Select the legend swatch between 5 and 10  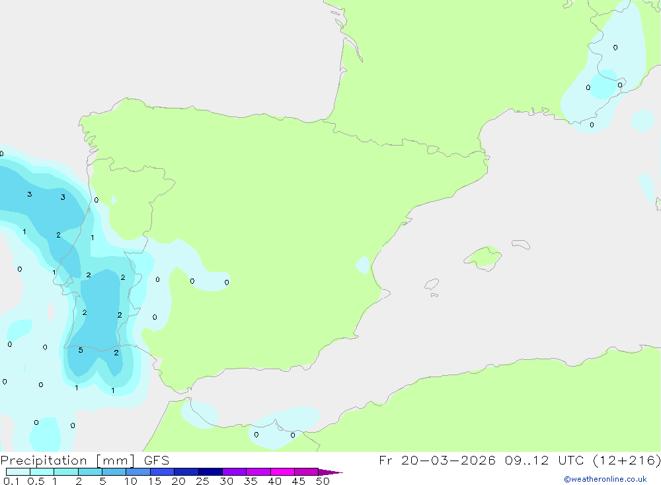point(114,472)
